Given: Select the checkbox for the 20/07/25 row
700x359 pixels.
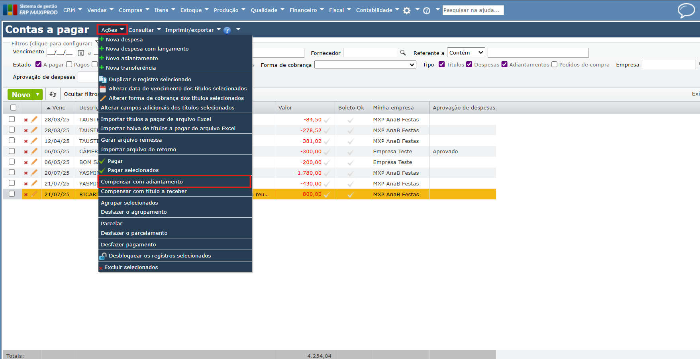Looking at the screenshot, I should point(12,172).
